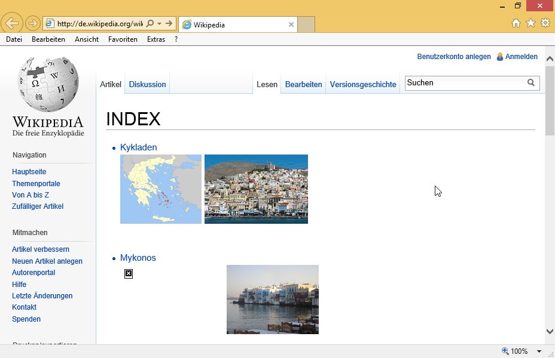Close the Wikipedia tab with its X
This screenshot has width=555, height=358.
click(x=291, y=24)
